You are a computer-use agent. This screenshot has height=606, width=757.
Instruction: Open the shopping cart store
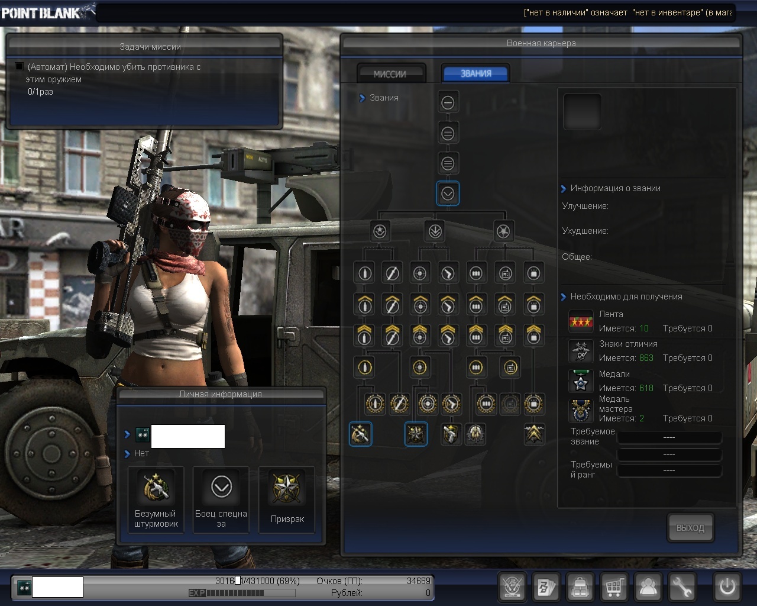pyautogui.click(x=614, y=587)
